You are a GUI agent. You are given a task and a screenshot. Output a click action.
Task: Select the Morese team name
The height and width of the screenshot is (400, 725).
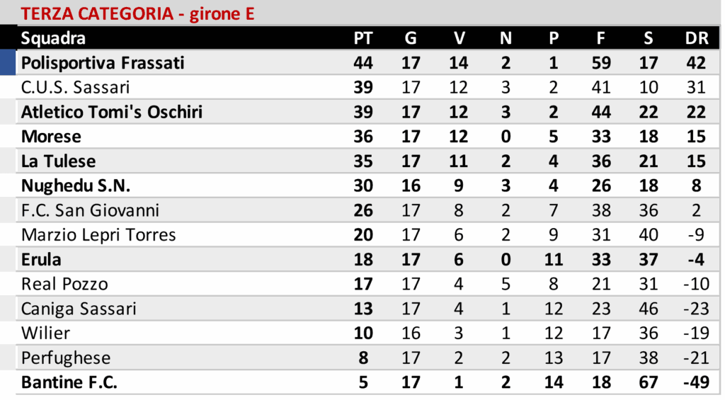click(x=51, y=137)
